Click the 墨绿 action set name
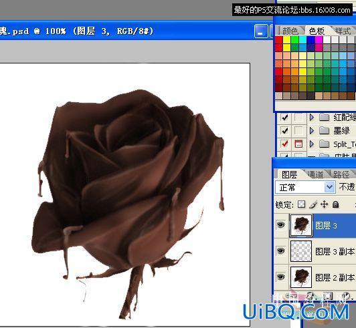 341,130
